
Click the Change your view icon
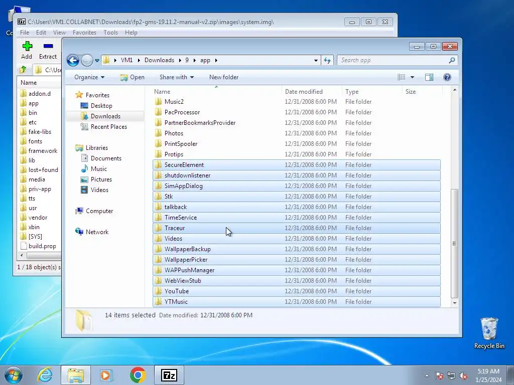click(x=401, y=77)
